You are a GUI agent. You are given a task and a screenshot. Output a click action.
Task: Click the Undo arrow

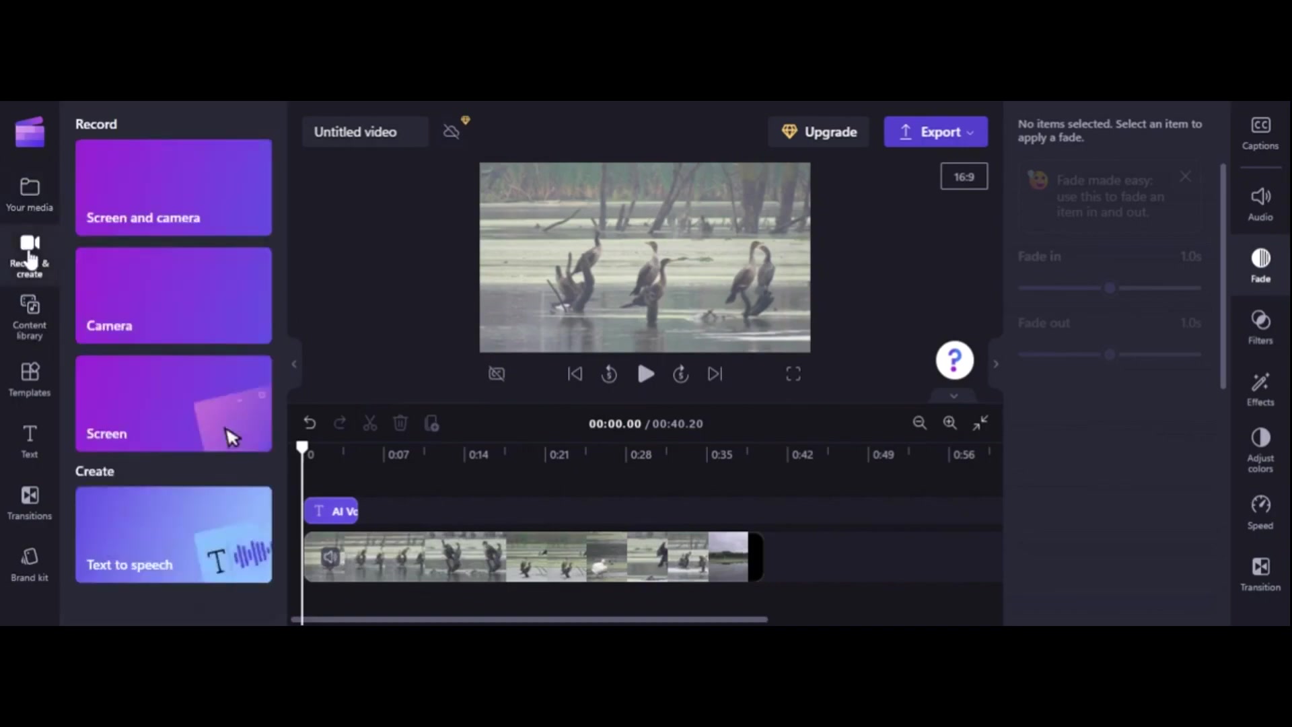(310, 423)
